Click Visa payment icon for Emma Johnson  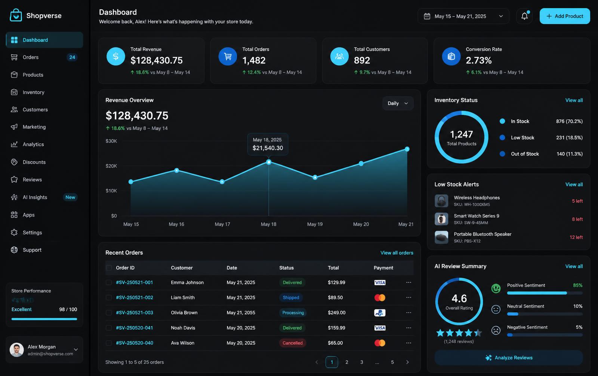[x=380, y=282]
